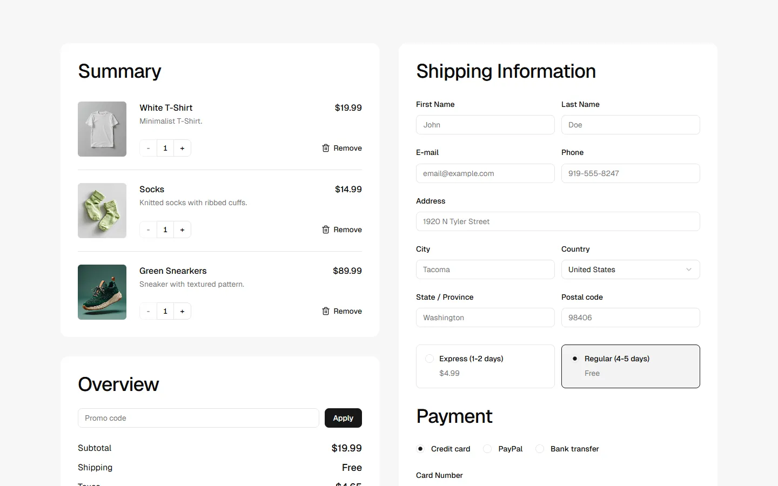Select Express (1-2 days) shipping option
This screenshot has width=778, height=486.
coord(430,359)
